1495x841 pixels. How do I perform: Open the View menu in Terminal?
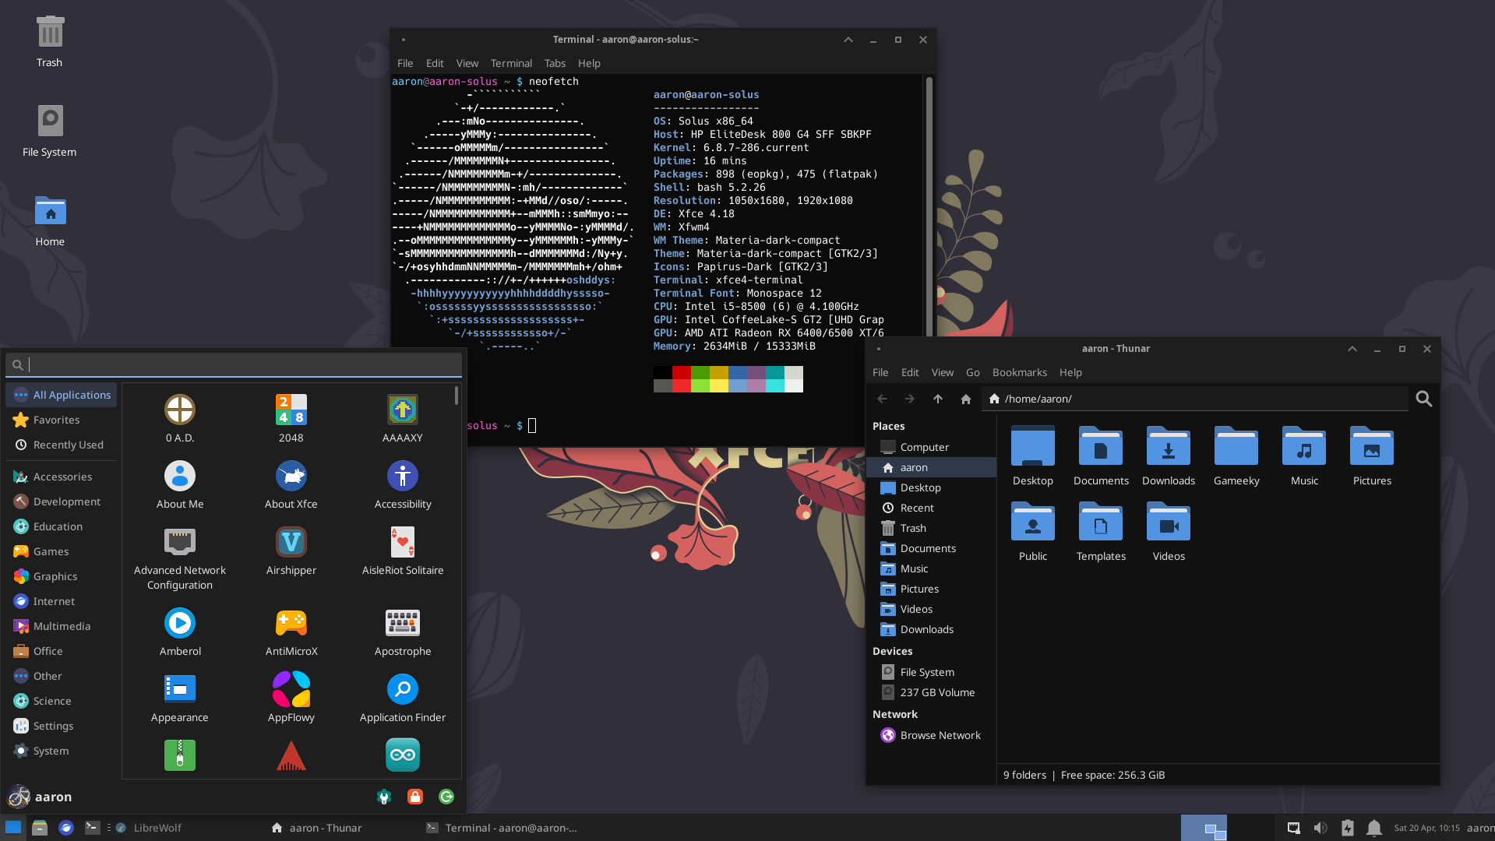tap(467, 63)
